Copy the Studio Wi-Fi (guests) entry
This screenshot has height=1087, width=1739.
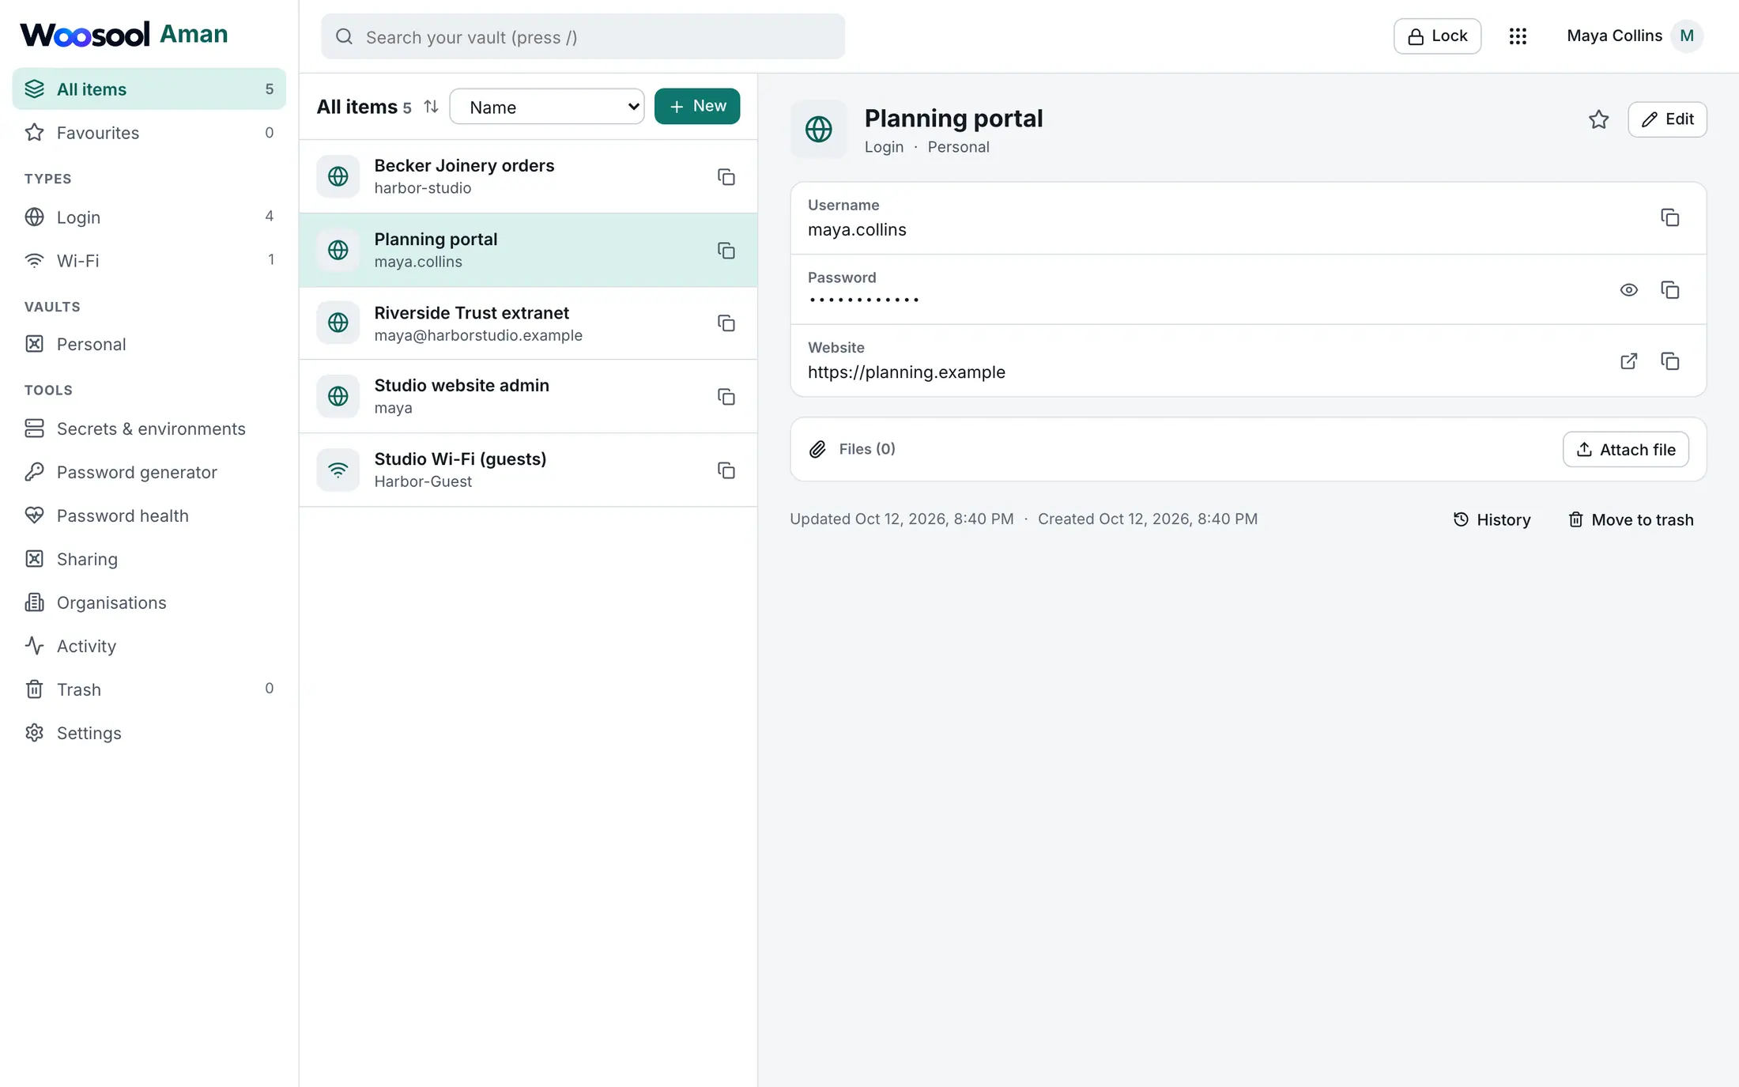click(x=726, y=470)
